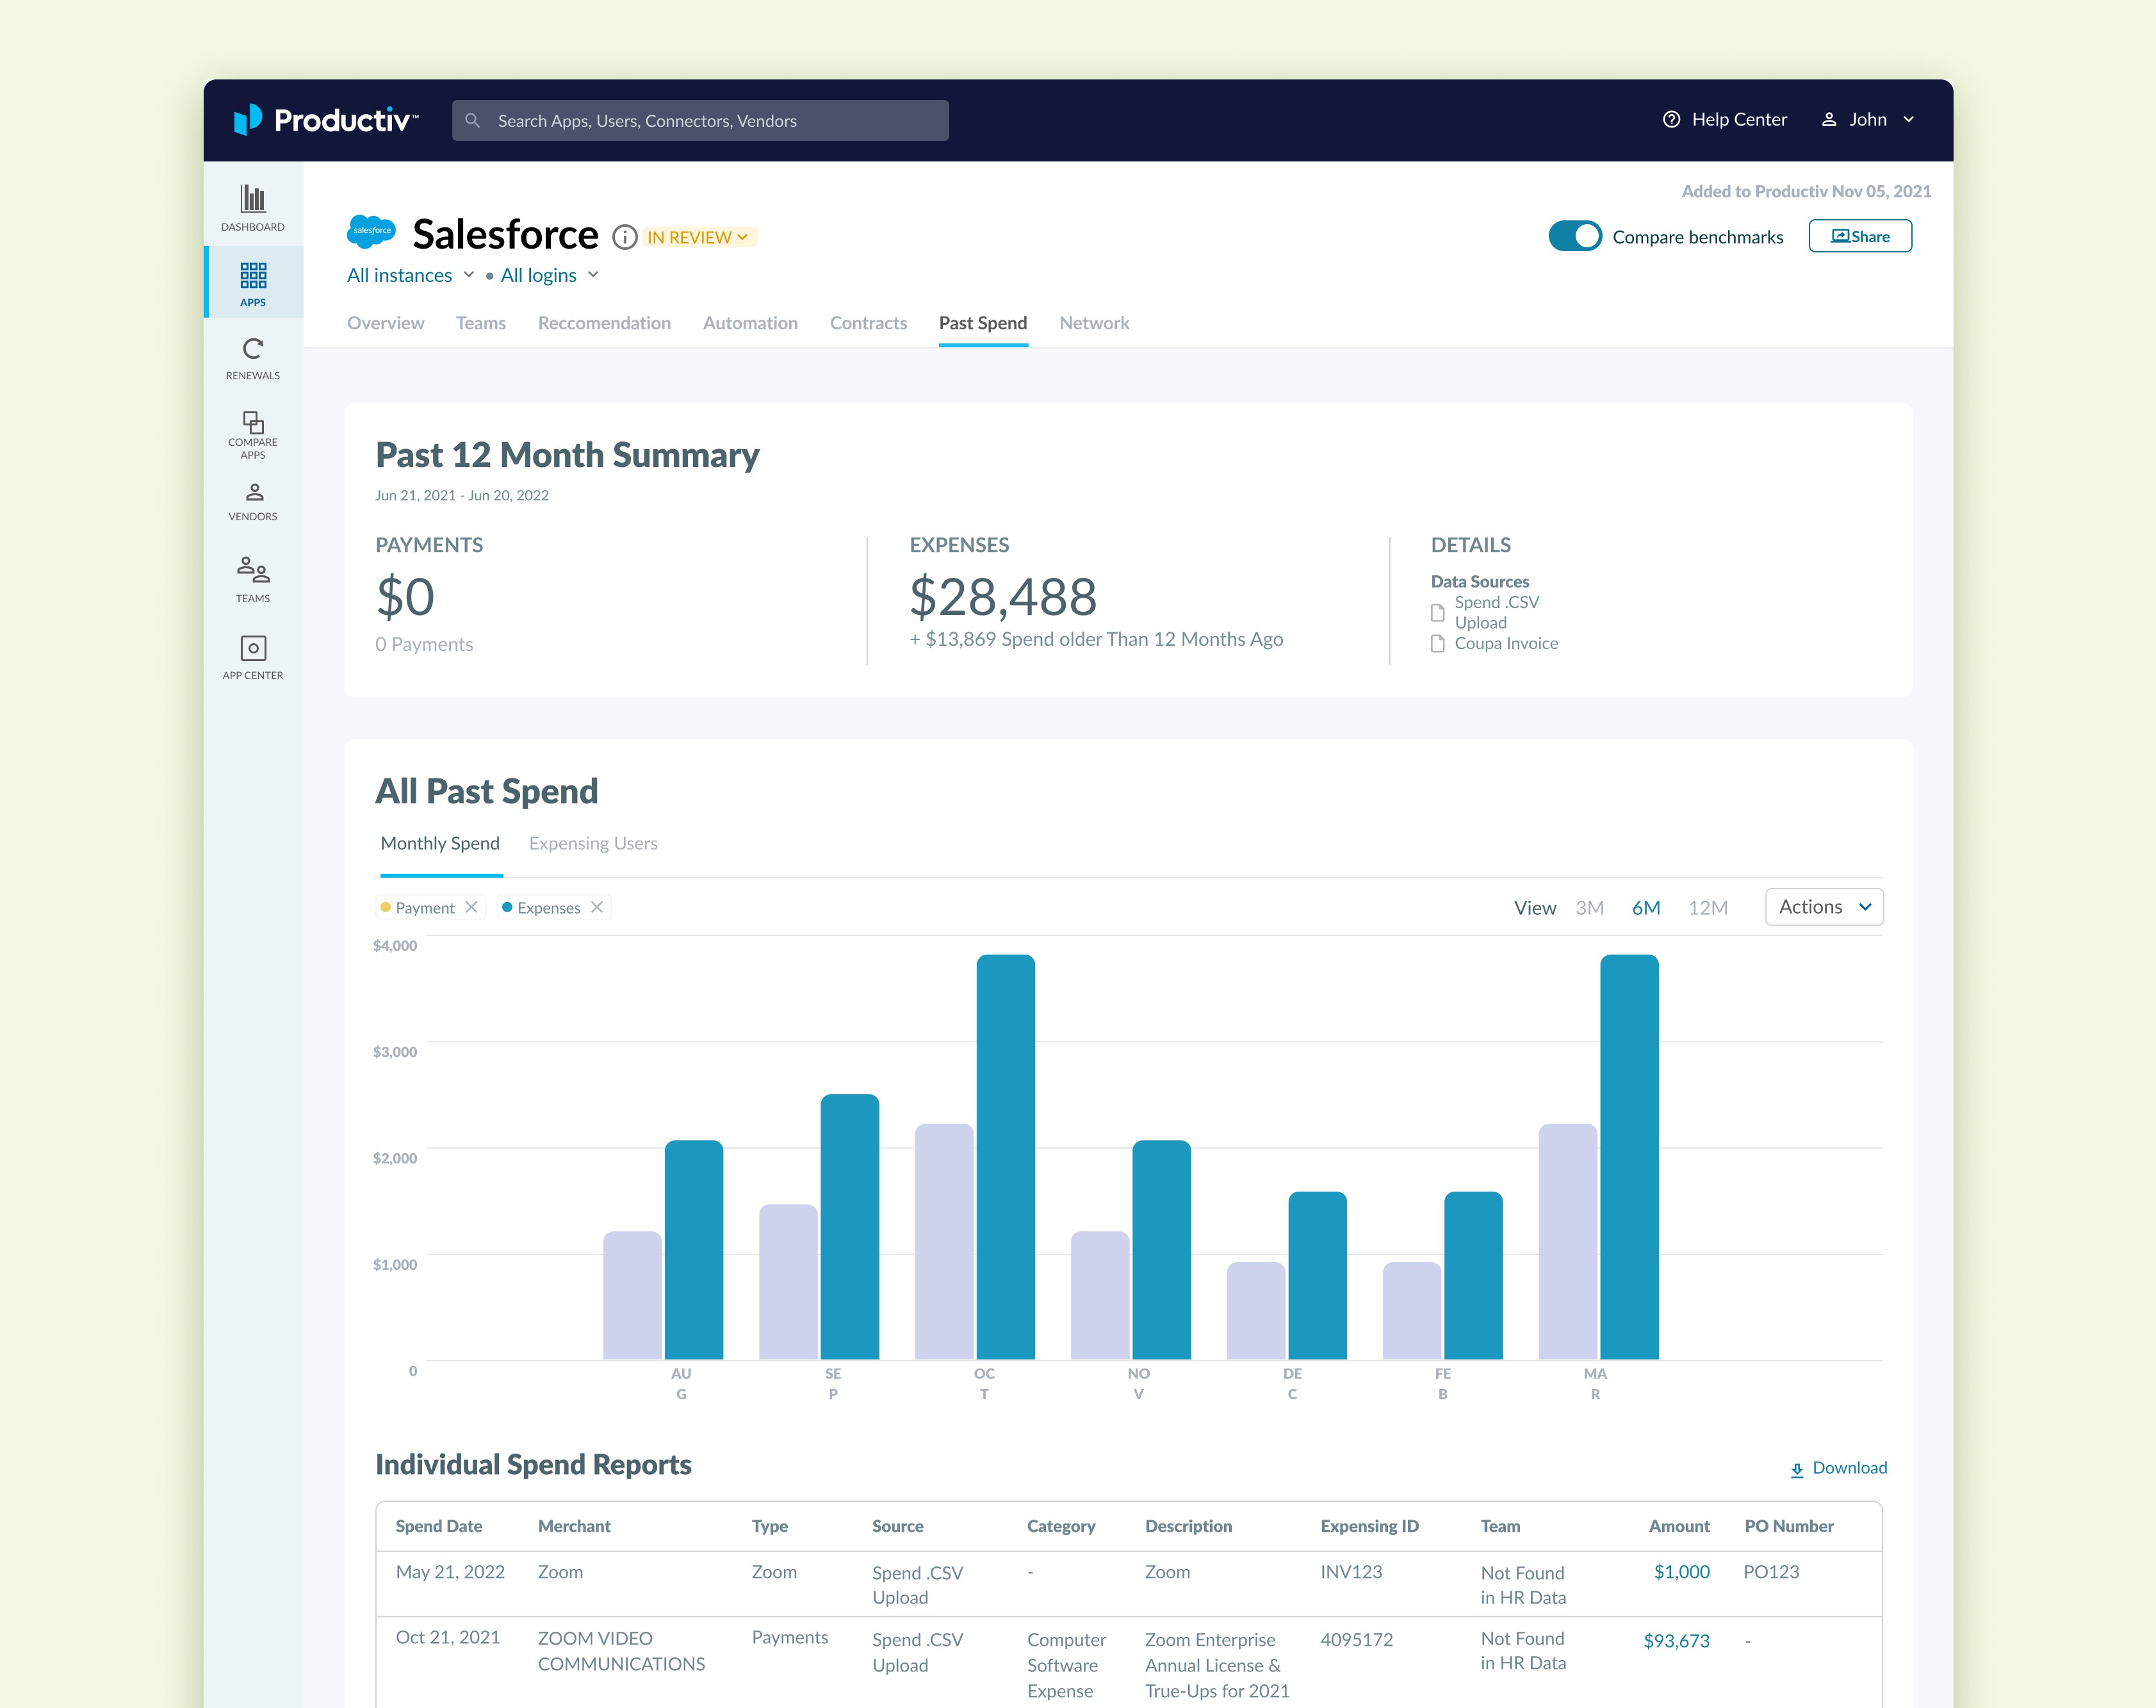Click the ZOOM VIDEO COMMUNICATIONS merchant cell
This screenshot has height=1708, width=2156.
622,1651
